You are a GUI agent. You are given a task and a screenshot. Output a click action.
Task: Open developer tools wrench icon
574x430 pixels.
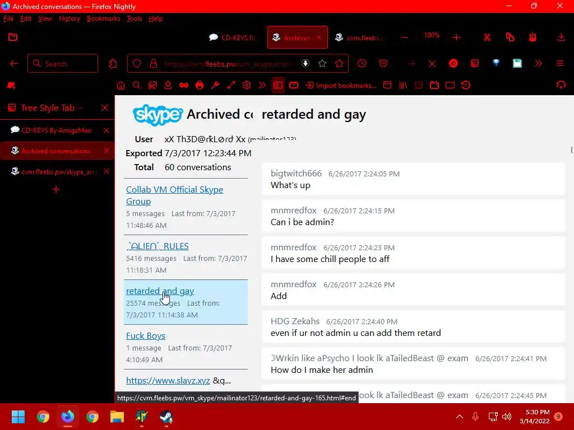click(x=215, y=86)
